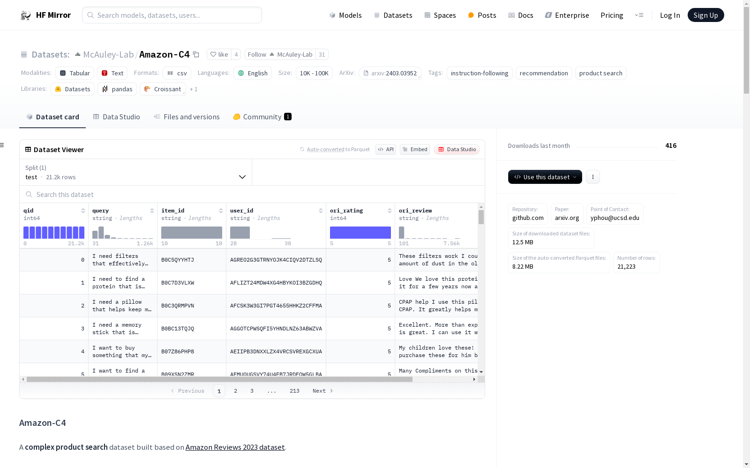This screenshot has width=750, height=468.
Task: Select the instruction-following tag
Action: tap(480, 73)
